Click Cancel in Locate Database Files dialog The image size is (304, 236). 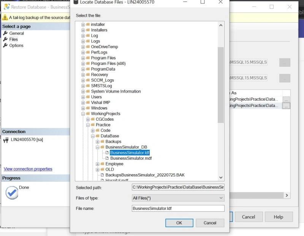tap(210, 223)
